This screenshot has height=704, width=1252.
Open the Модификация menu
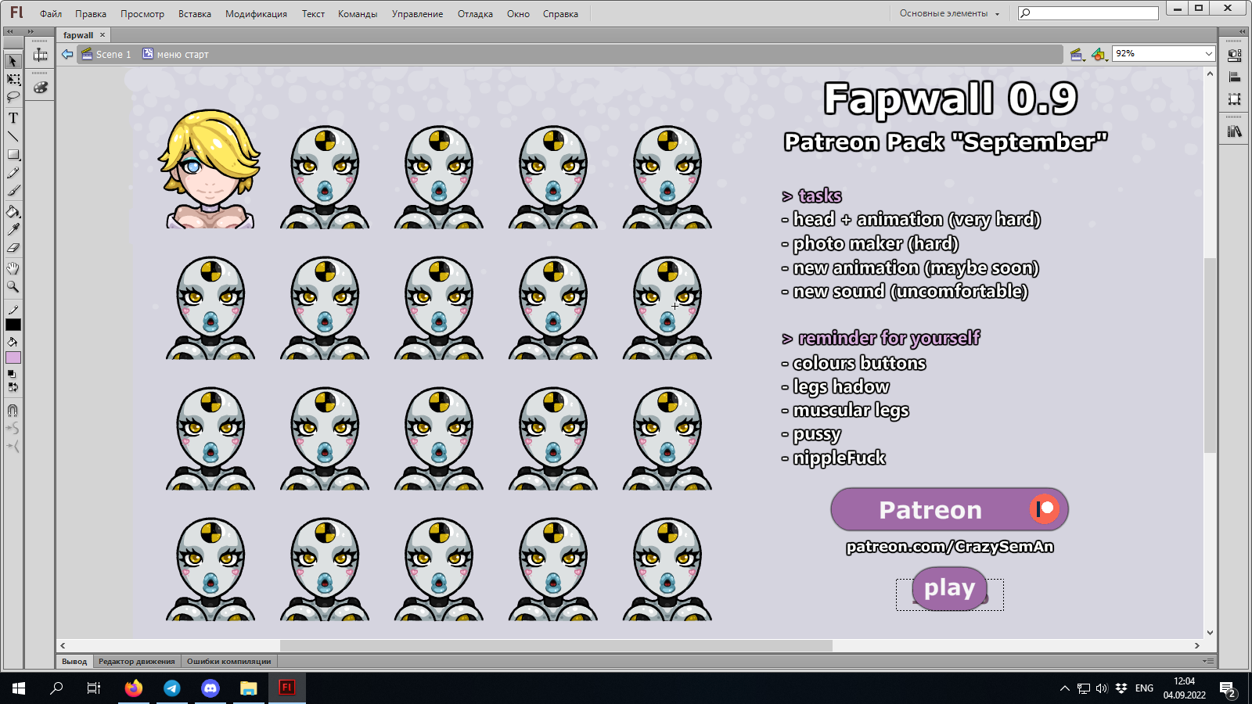coord(256,14)
